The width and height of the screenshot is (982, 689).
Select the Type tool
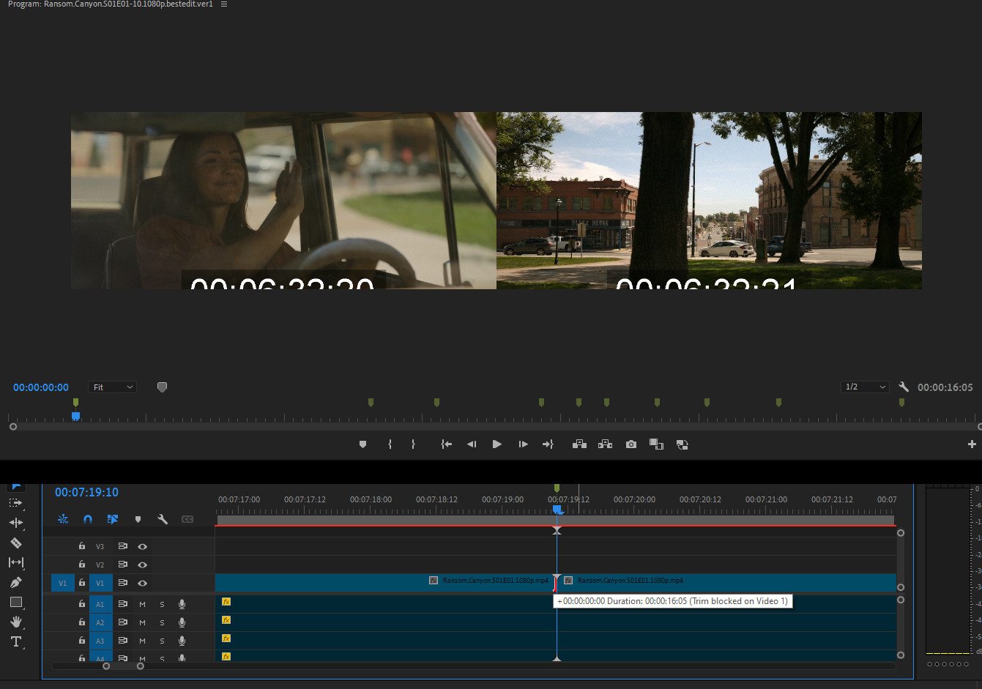click(x=15, y=641)
